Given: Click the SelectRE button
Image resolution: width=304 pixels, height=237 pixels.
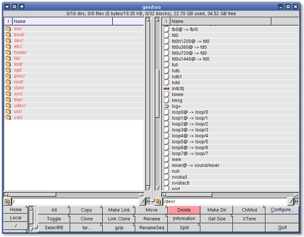Looking at the screenshot, I should (x=54, y=228).
